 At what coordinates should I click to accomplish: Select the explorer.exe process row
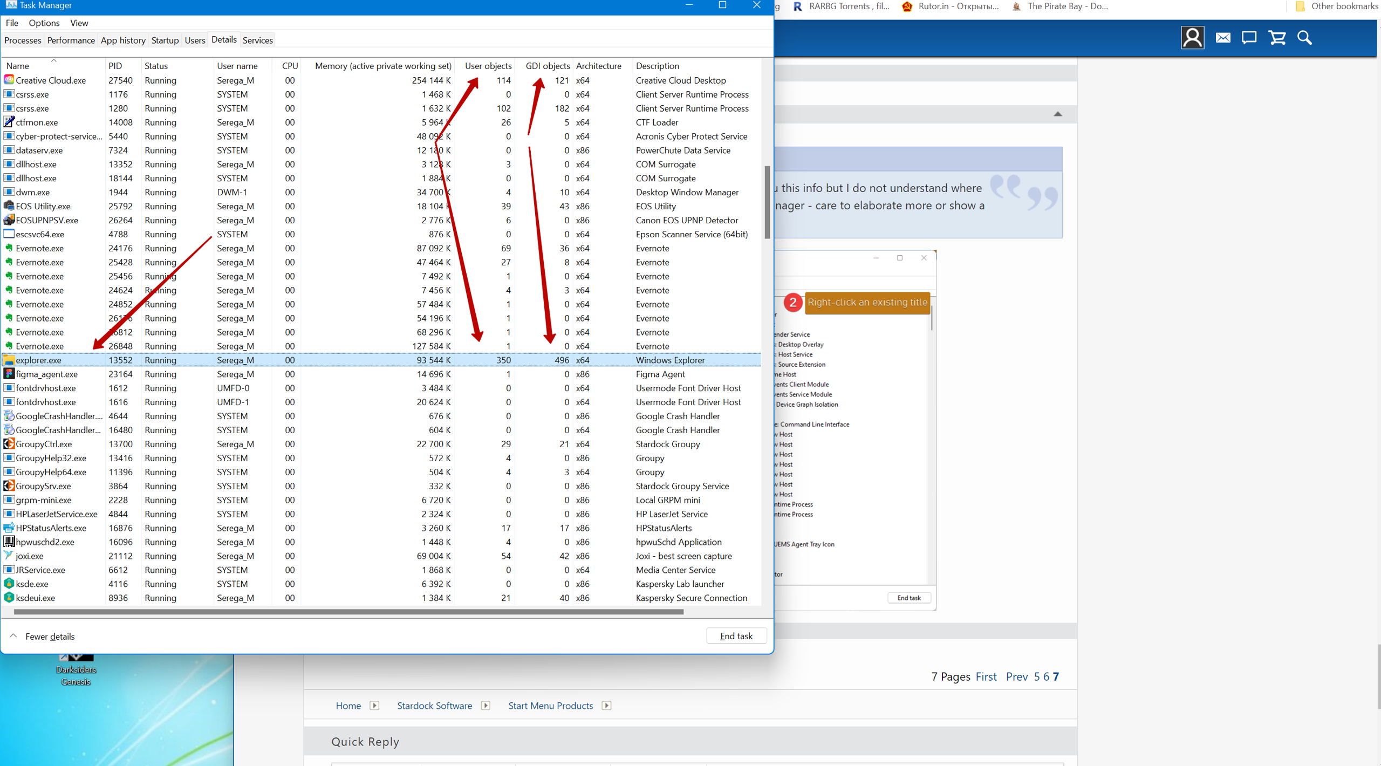tap(382, 360)
